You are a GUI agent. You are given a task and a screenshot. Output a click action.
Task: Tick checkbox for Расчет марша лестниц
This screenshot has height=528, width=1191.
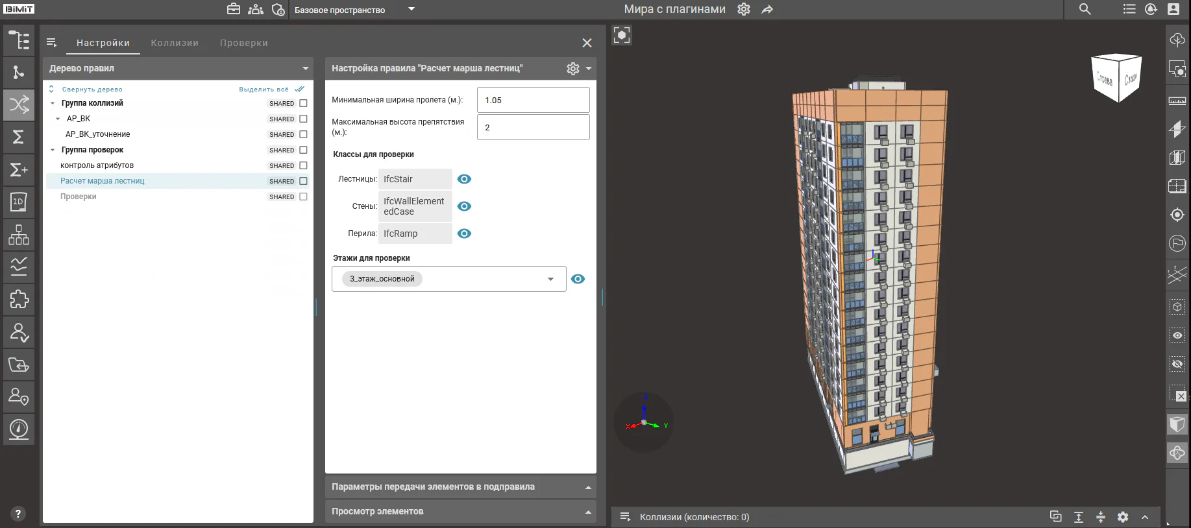tap(303, 181)
